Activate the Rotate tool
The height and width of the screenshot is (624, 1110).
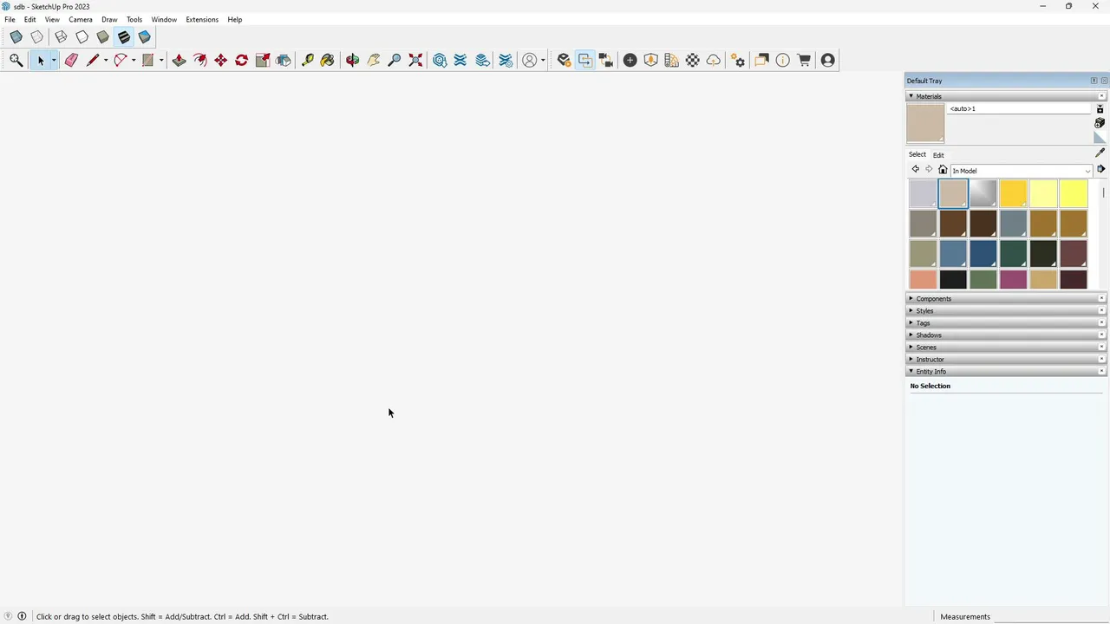click(241, 60)
